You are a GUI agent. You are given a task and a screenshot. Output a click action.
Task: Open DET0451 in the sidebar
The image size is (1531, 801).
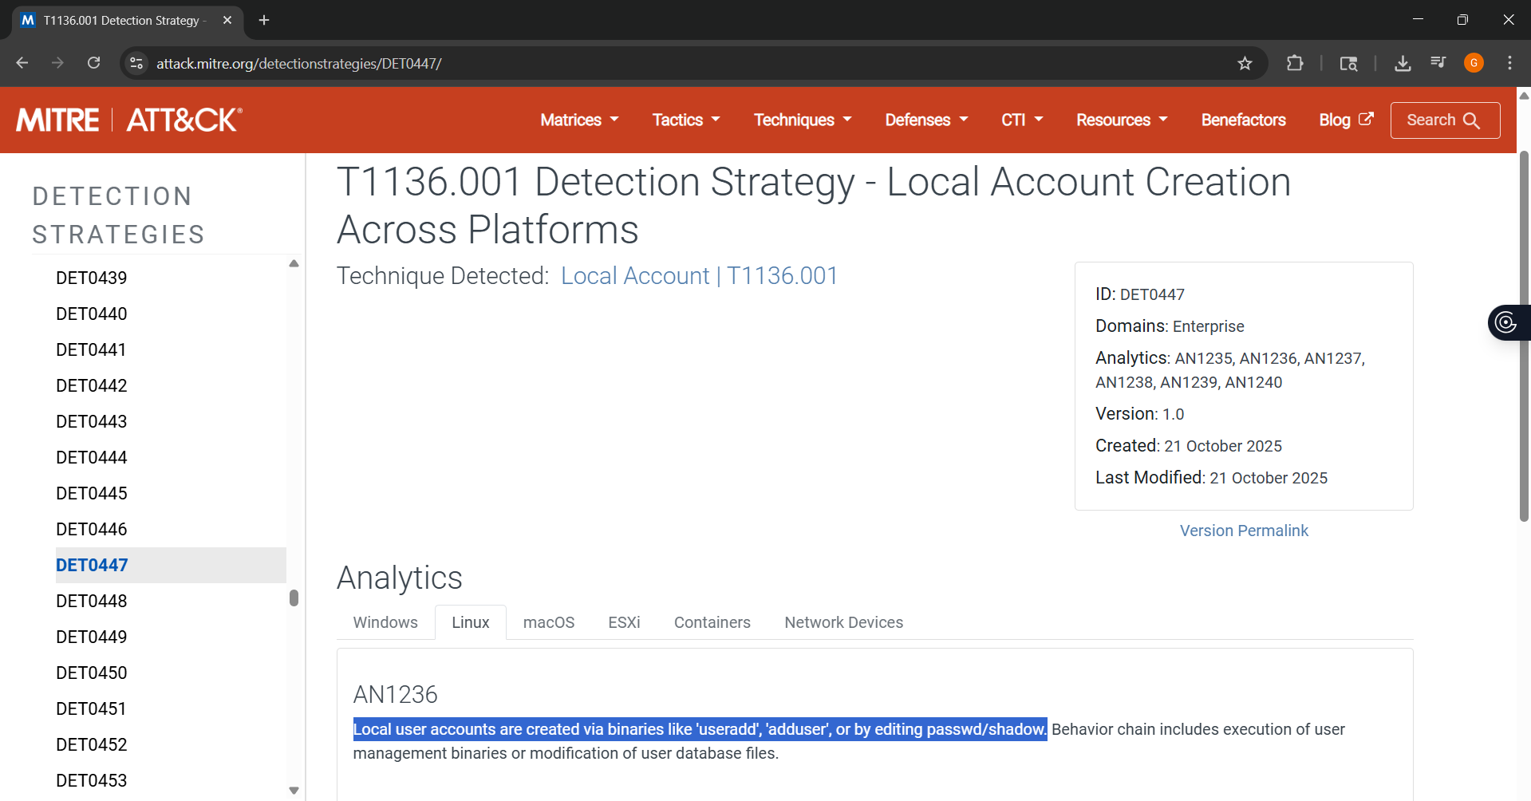tap(91, 708)
